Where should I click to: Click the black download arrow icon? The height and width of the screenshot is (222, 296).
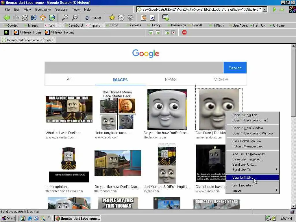coord(6,32)
